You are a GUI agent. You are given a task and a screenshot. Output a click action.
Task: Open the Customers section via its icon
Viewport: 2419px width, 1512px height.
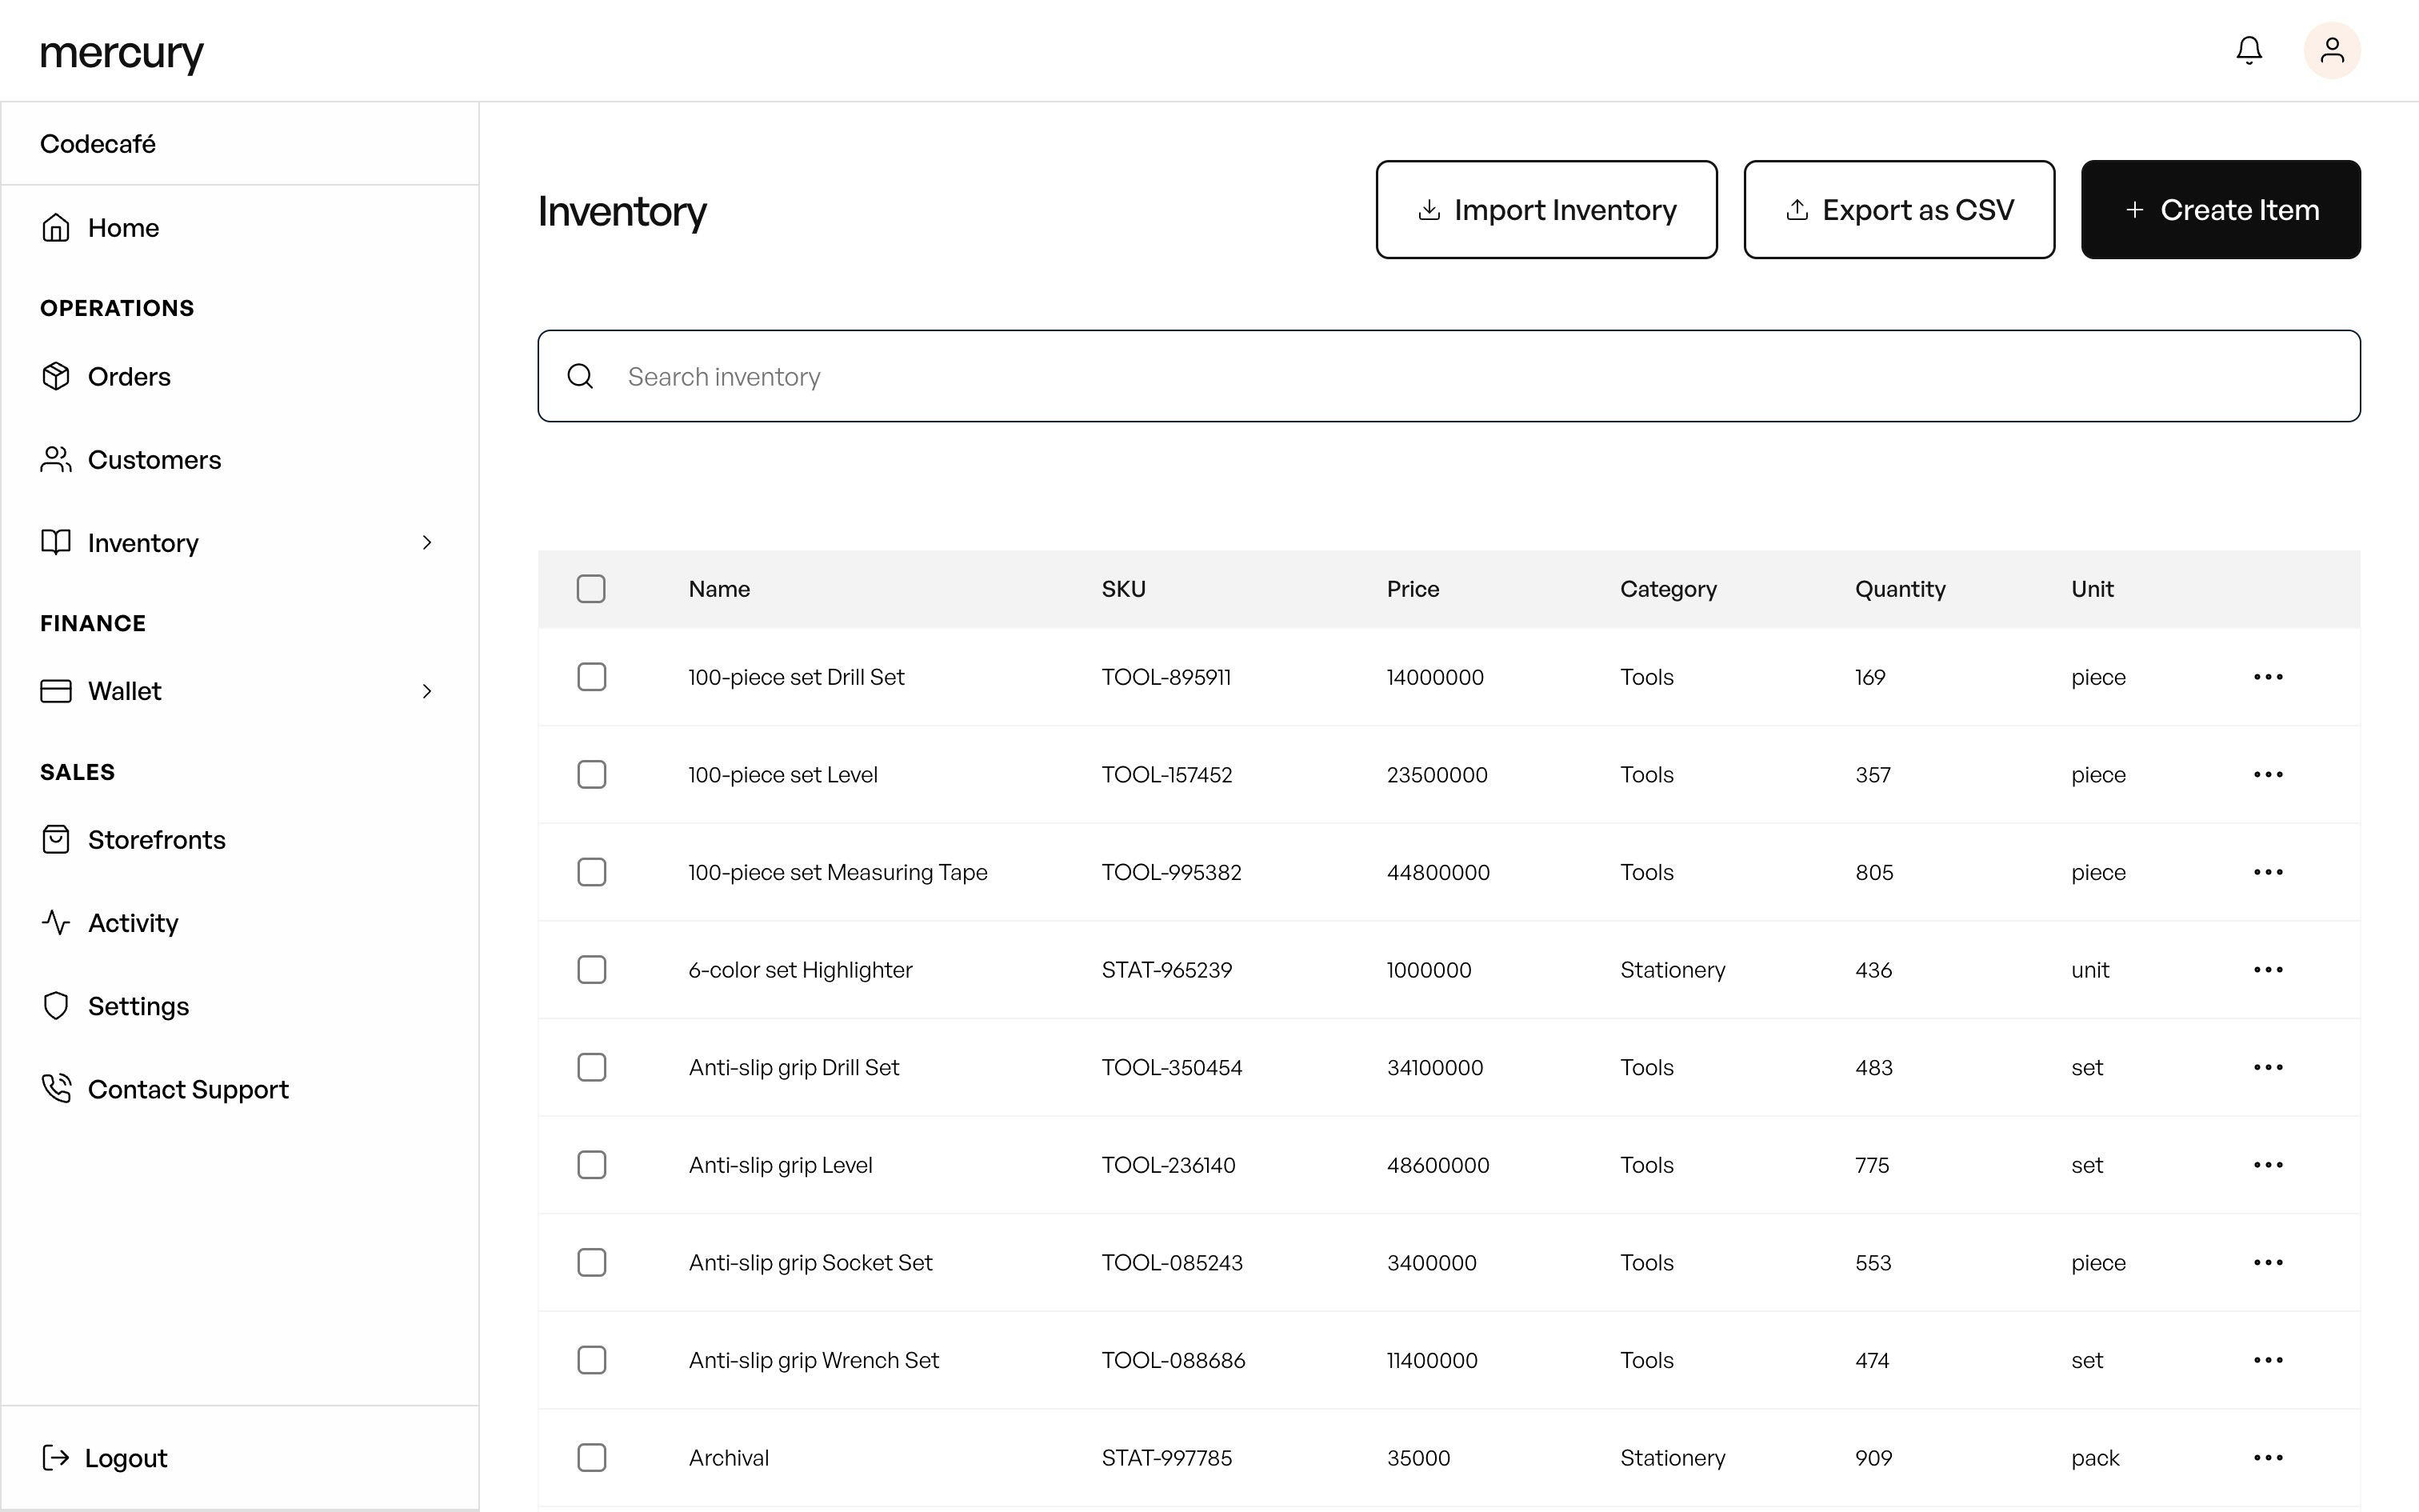click(x=56, y=459)
